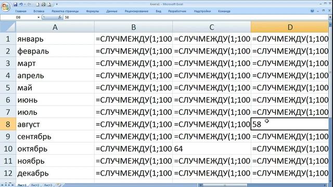333x187 pixels.
Task: Open the Главная ribbon tab
Action: pos(21,11)
